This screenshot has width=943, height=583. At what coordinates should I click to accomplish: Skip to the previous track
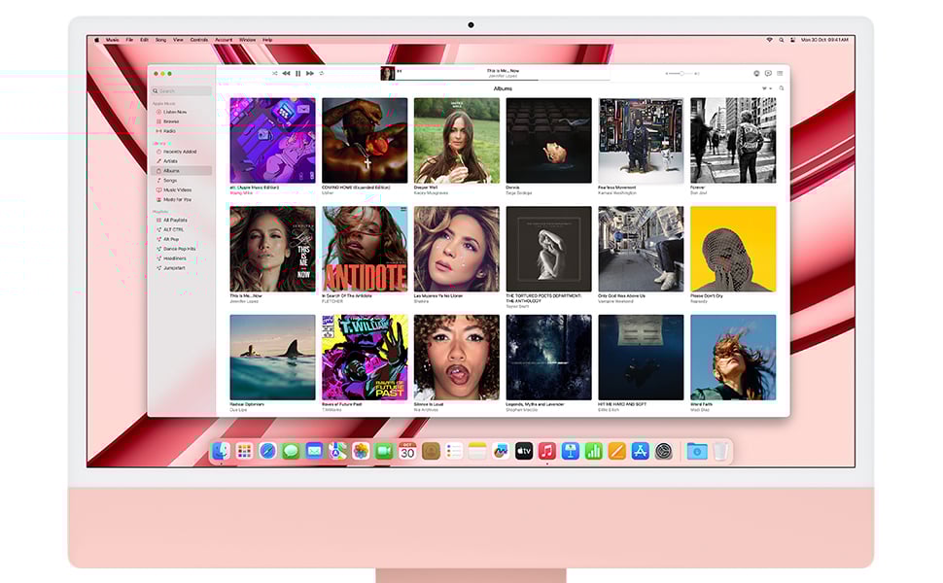pyautogui.click(x=286, y=73)
